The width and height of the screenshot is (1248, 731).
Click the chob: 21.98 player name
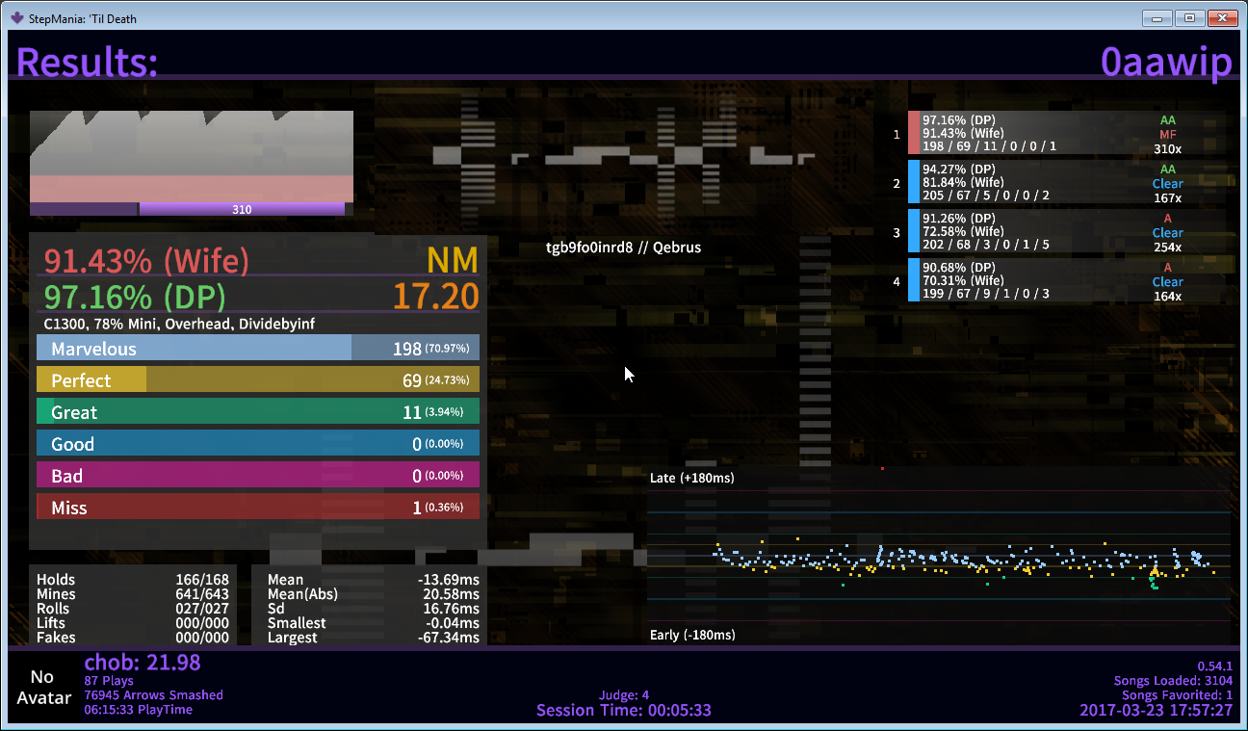click(143, 663)
